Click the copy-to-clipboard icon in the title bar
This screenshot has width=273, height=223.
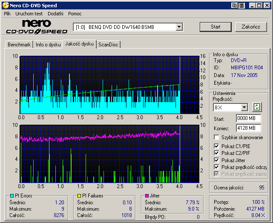click(x=234, y=6)
